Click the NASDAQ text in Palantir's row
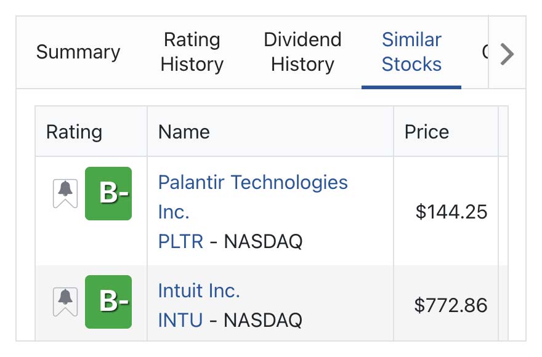Screen dimensions: 542x357 point(263,241)
